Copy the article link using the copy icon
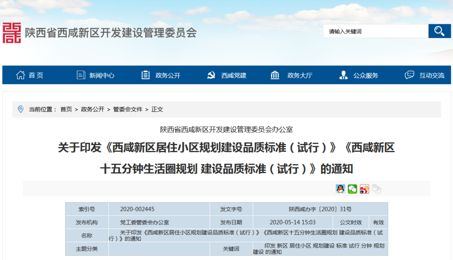Screen dimensions: 453x260 (x=376, y=189)
